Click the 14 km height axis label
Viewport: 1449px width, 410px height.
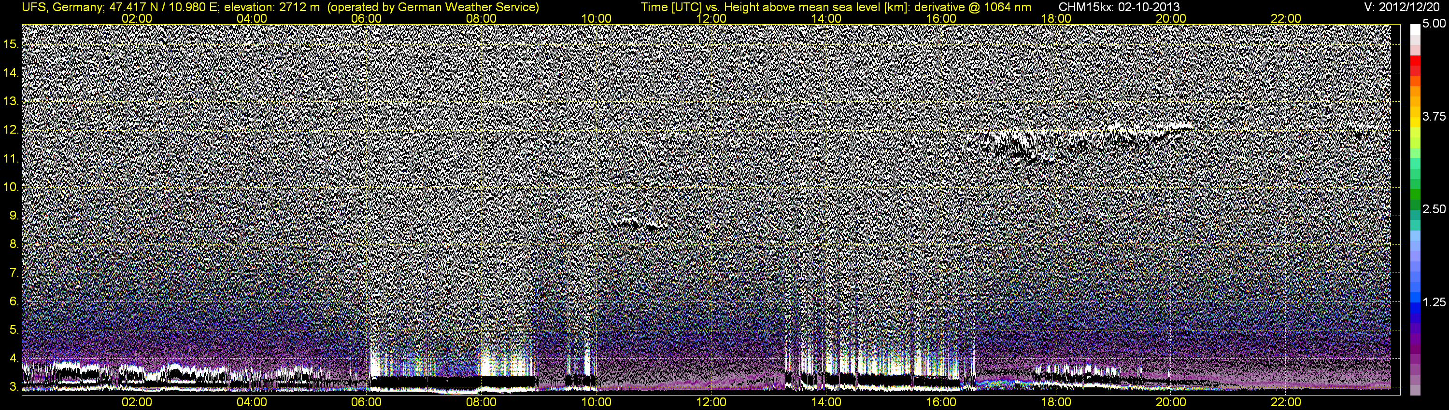(x=11, y=73)
